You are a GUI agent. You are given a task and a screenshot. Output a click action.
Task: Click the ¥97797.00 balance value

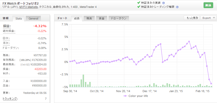pyautogui.click(x=40, y=56)
